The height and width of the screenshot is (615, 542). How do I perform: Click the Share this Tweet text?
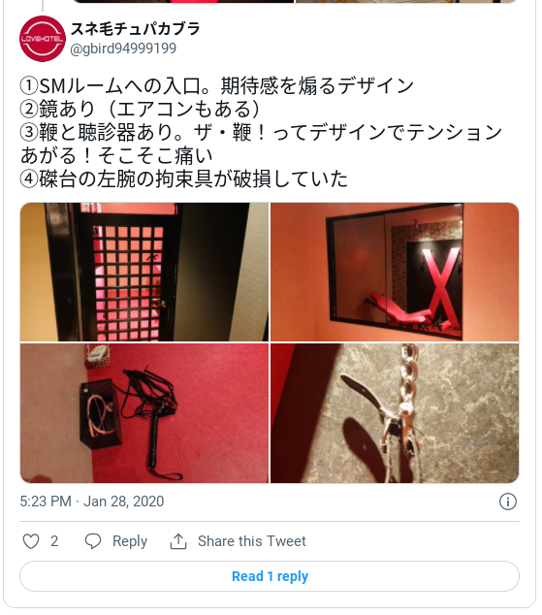point(251,541)
